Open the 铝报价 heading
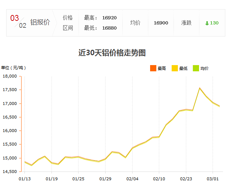The width and height of the screenshot is (229, 192). point(40,23)
